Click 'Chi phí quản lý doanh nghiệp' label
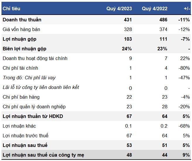 click(34, 107)
